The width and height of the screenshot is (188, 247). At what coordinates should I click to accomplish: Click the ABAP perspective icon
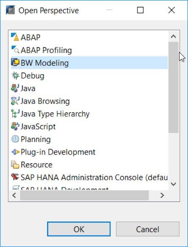tap(15, 37)
